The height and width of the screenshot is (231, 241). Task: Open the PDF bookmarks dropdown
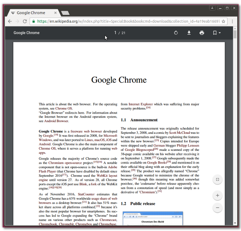[x=217, y=33]
